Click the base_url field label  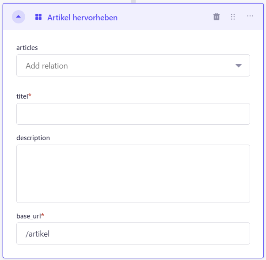click(29, 216)
